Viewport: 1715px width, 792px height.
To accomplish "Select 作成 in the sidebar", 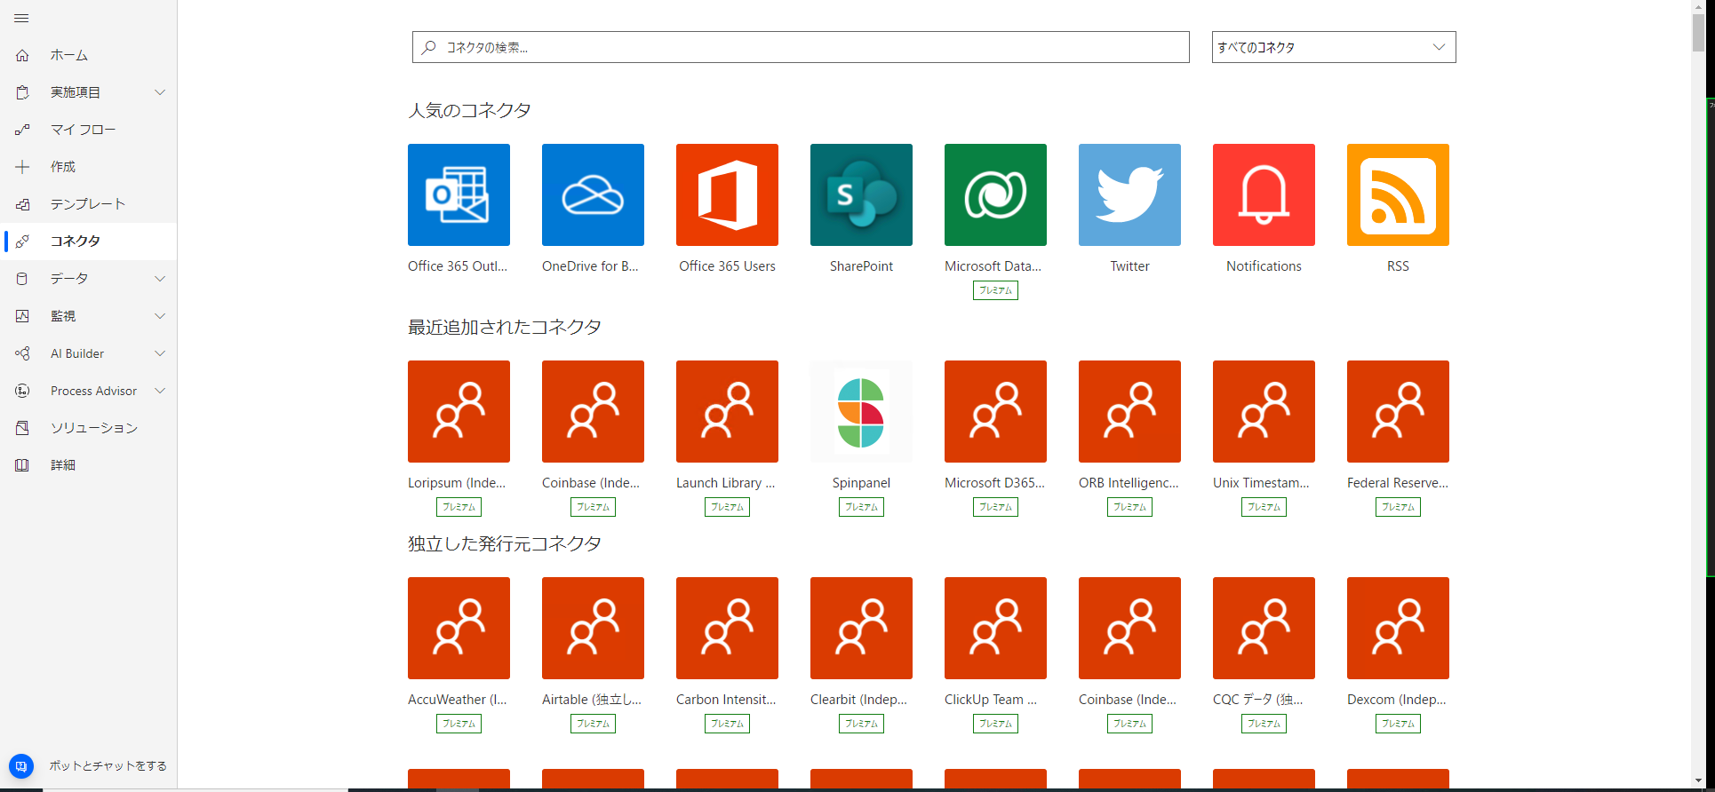I will point(89,167).
